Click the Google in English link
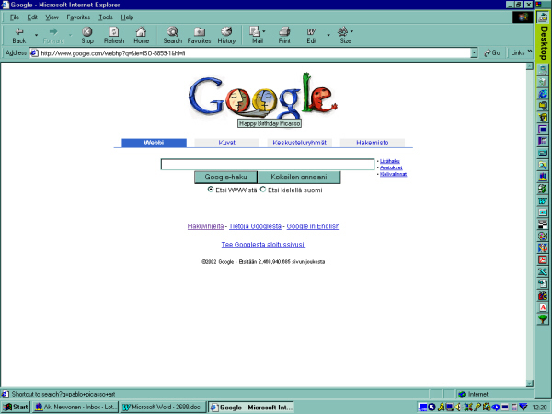The width and height of the screenshot is (552, 414). tap(313, 226)
